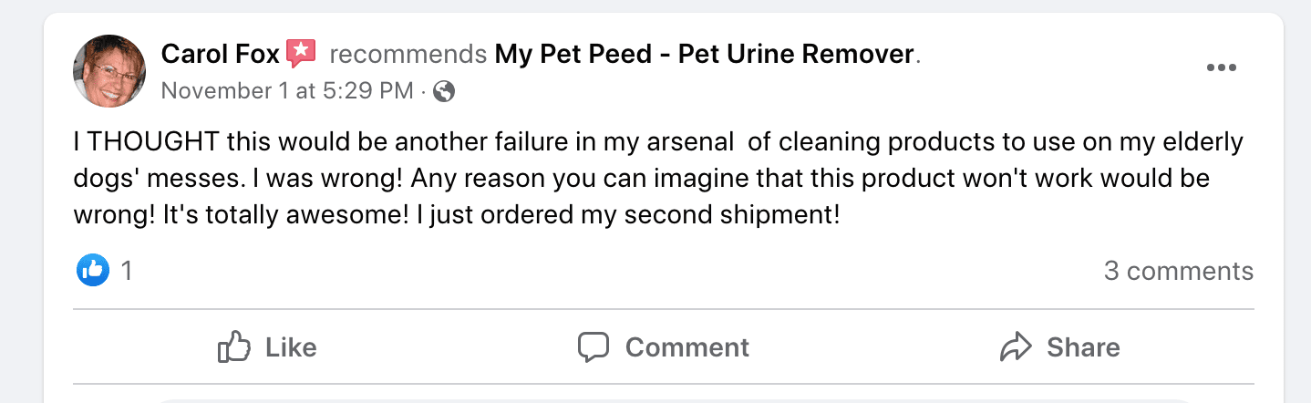
Task: Click the share arrow icon
Action: tap(1015, 347)
